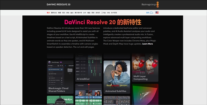Open the multicam timeline thumbnail card

point(88,94)
